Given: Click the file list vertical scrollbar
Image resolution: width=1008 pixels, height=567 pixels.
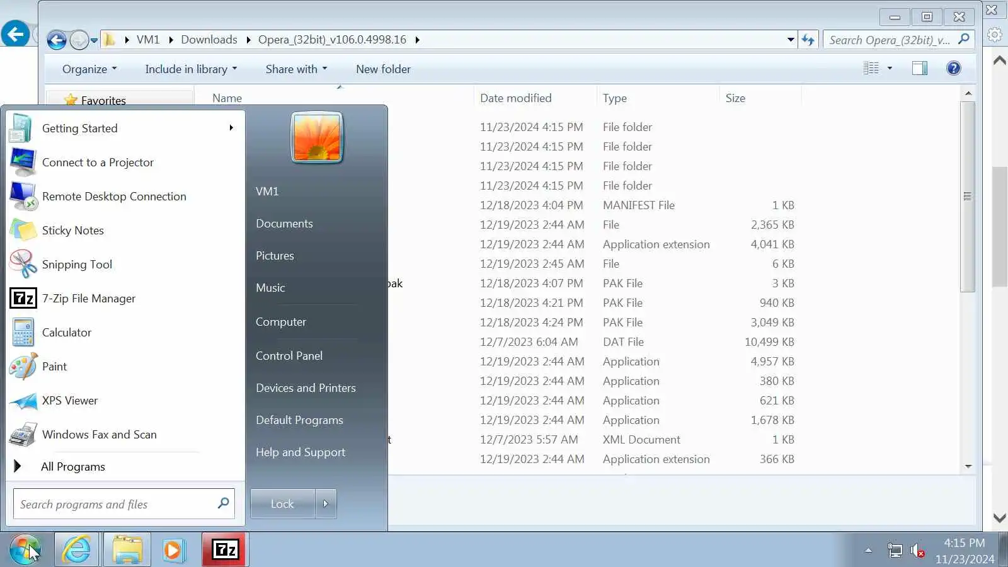Looking at the screenshot, I should pos(968,197).
